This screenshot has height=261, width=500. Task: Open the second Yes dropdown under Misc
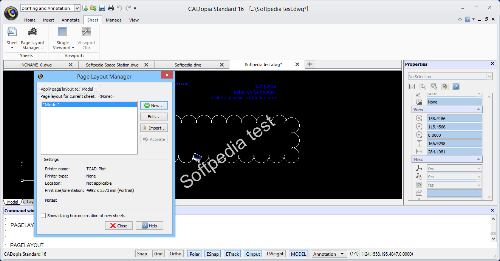pyautogui.click(x=454, y=177)
